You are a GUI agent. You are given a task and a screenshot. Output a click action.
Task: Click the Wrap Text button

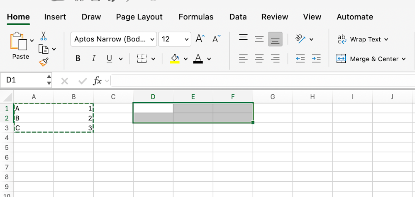[x=360, y=39]
